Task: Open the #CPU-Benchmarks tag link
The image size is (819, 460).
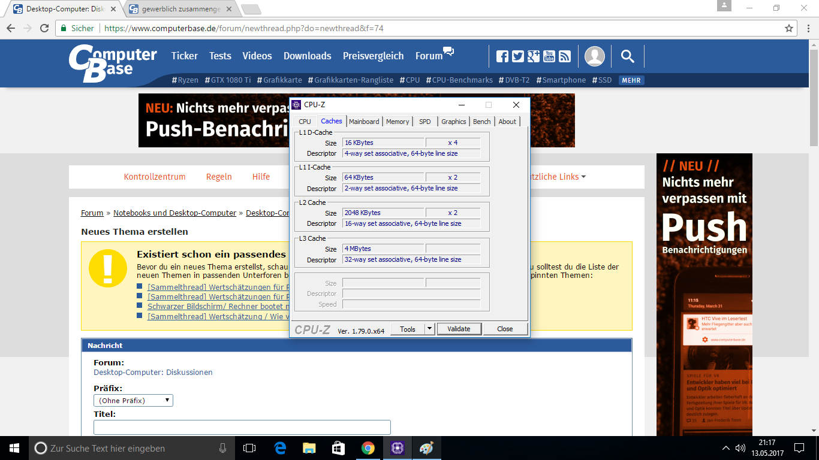Action: [459, 80]
